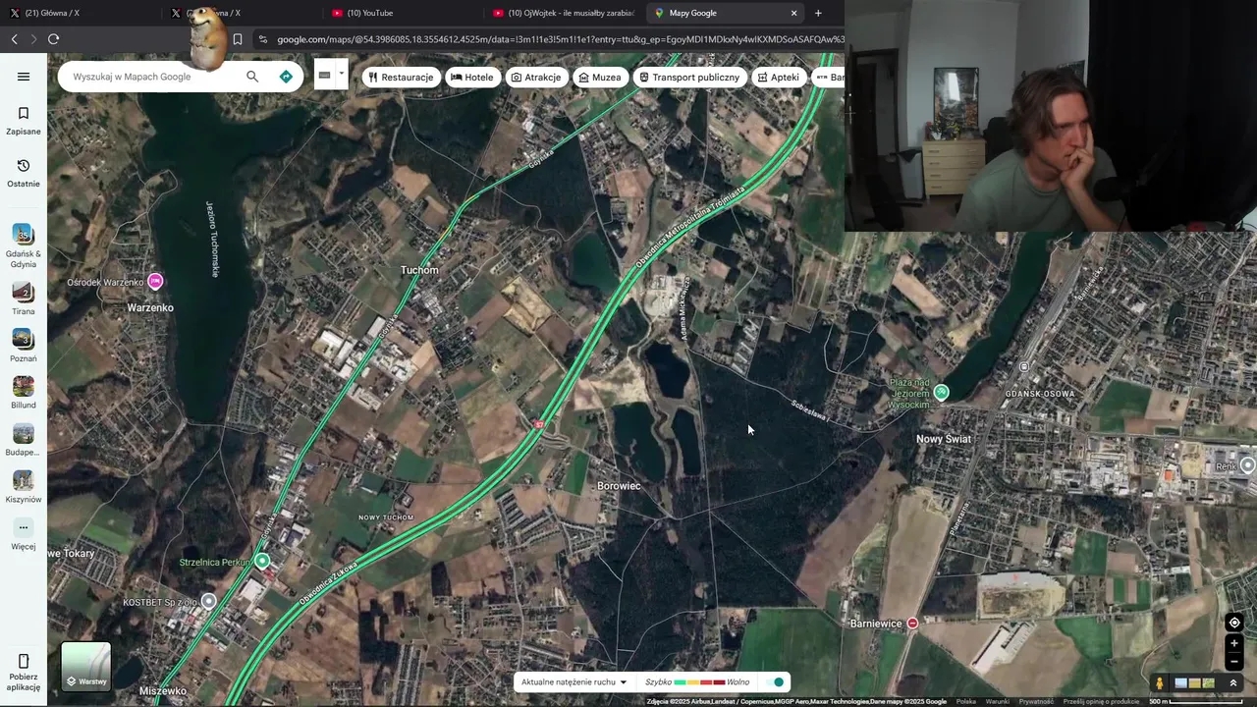Screen dimensions: 1257x707
Task: Open Zapisane saved places
Action: pyautogui.click(x=24, y=121)
